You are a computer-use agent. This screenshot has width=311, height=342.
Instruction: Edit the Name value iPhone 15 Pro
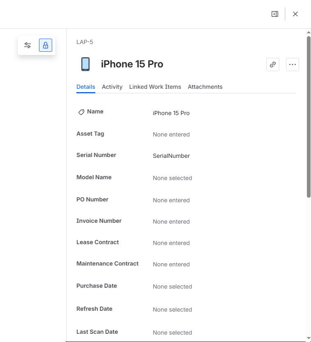coord(171,113)
